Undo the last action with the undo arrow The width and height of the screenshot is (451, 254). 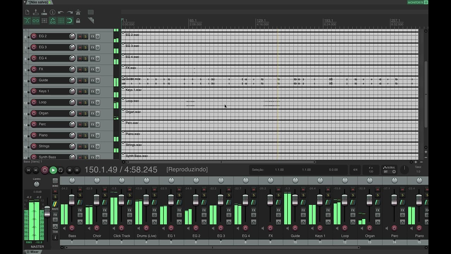pos(61,12)
